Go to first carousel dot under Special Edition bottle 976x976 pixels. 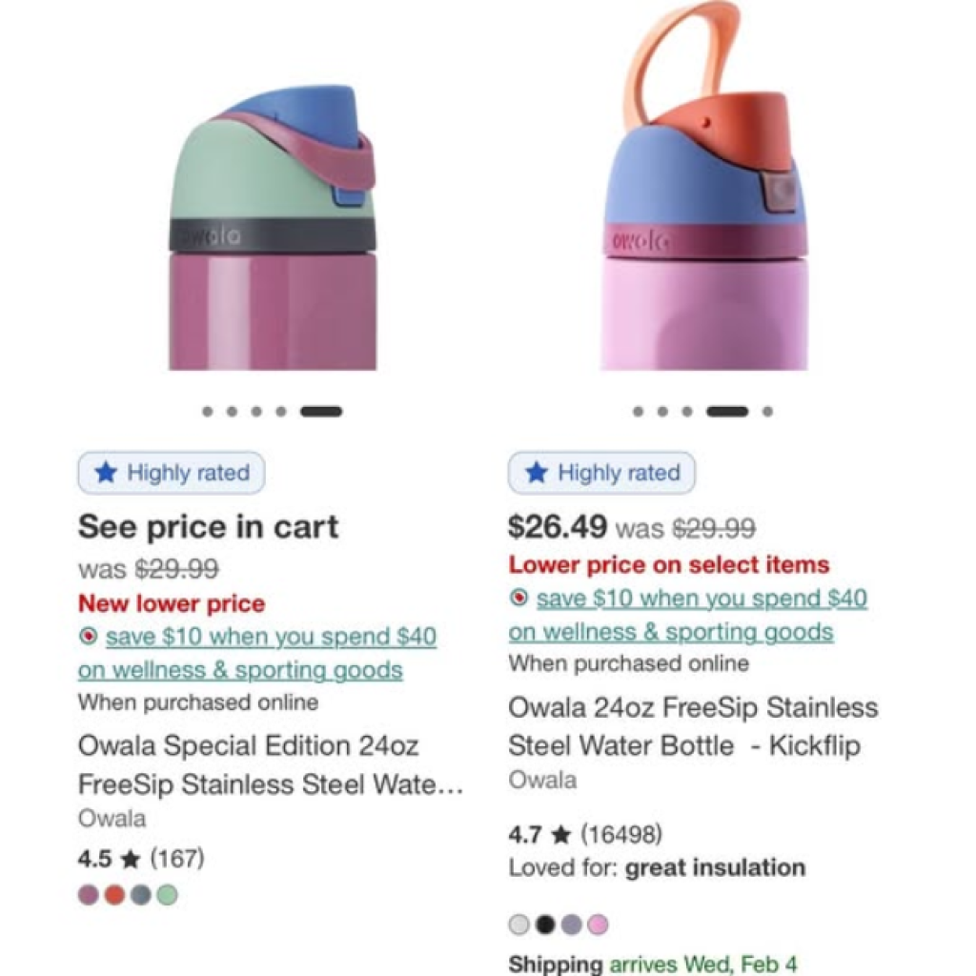pos(207,412)
